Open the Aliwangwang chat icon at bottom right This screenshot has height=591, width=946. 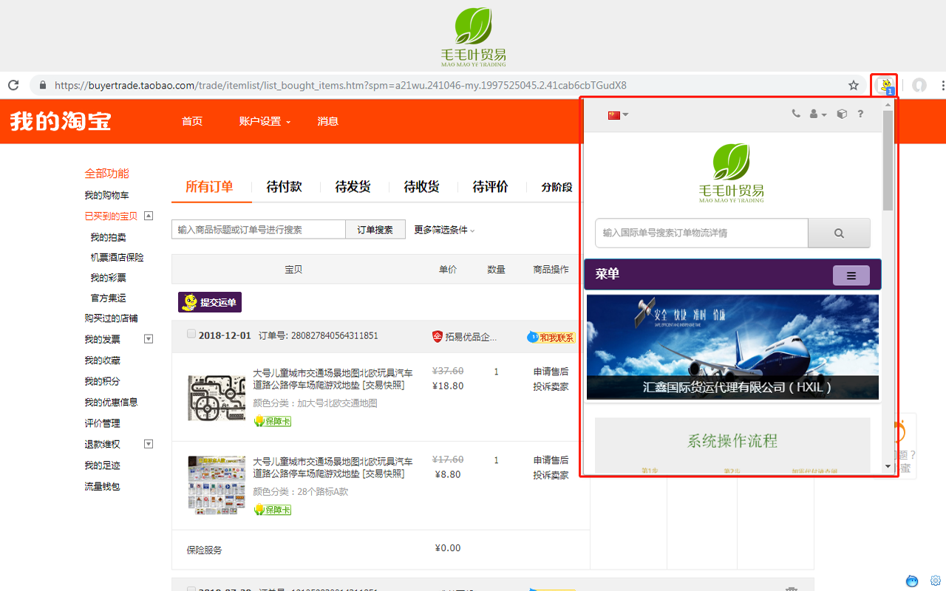[x=912, y=581]
